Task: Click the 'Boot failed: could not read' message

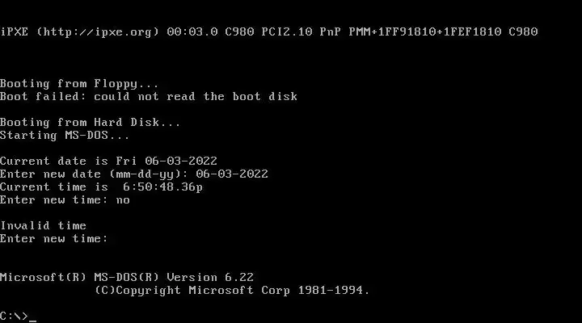Action: (97, 97)
